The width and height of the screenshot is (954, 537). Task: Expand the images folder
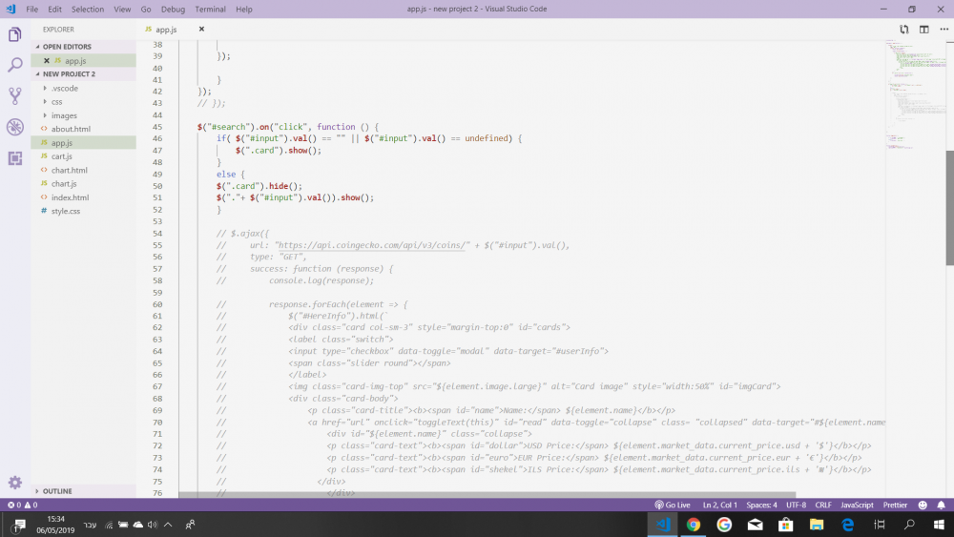83,115
